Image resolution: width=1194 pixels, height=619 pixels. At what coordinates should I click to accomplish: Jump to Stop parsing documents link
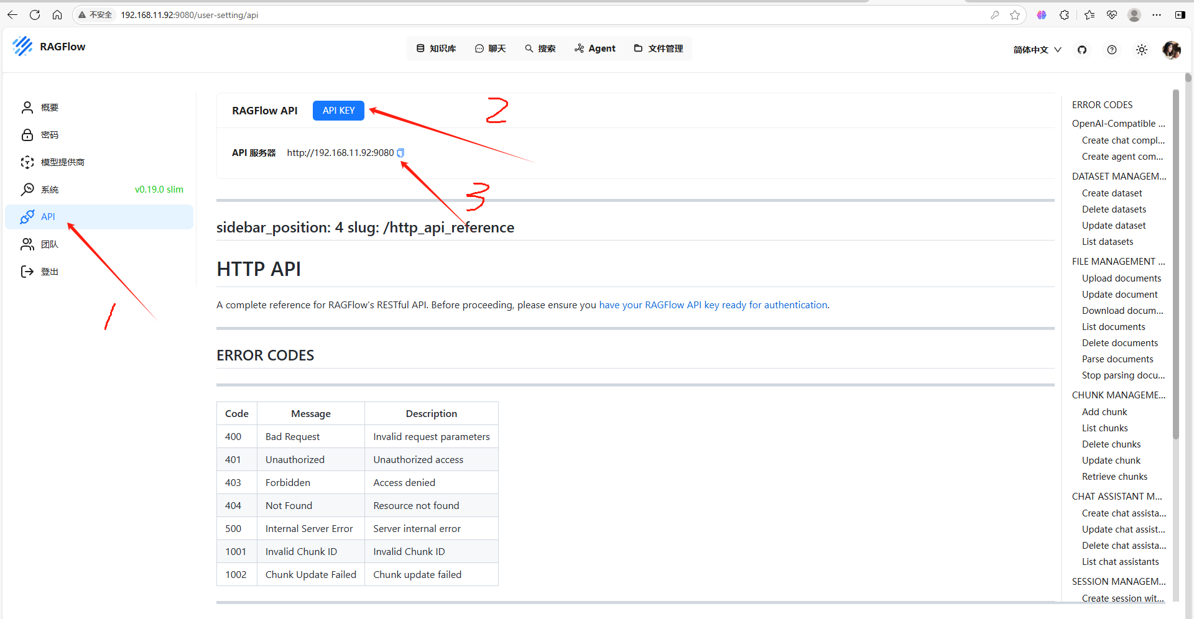coord(1123,375)
